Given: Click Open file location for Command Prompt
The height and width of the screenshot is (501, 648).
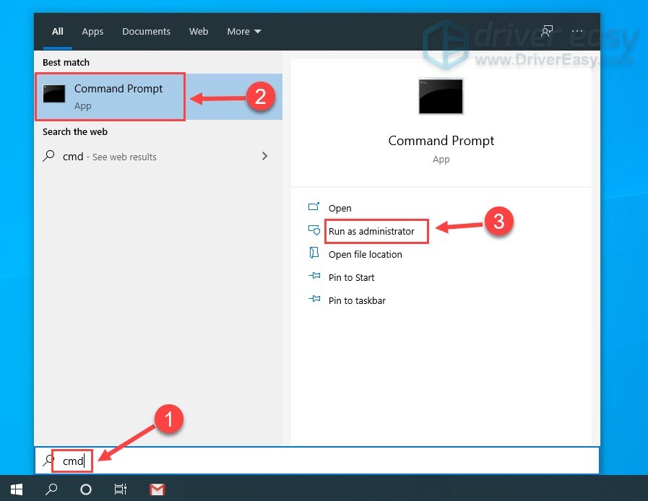Looking at the screenshot, I should pos(364,254).
